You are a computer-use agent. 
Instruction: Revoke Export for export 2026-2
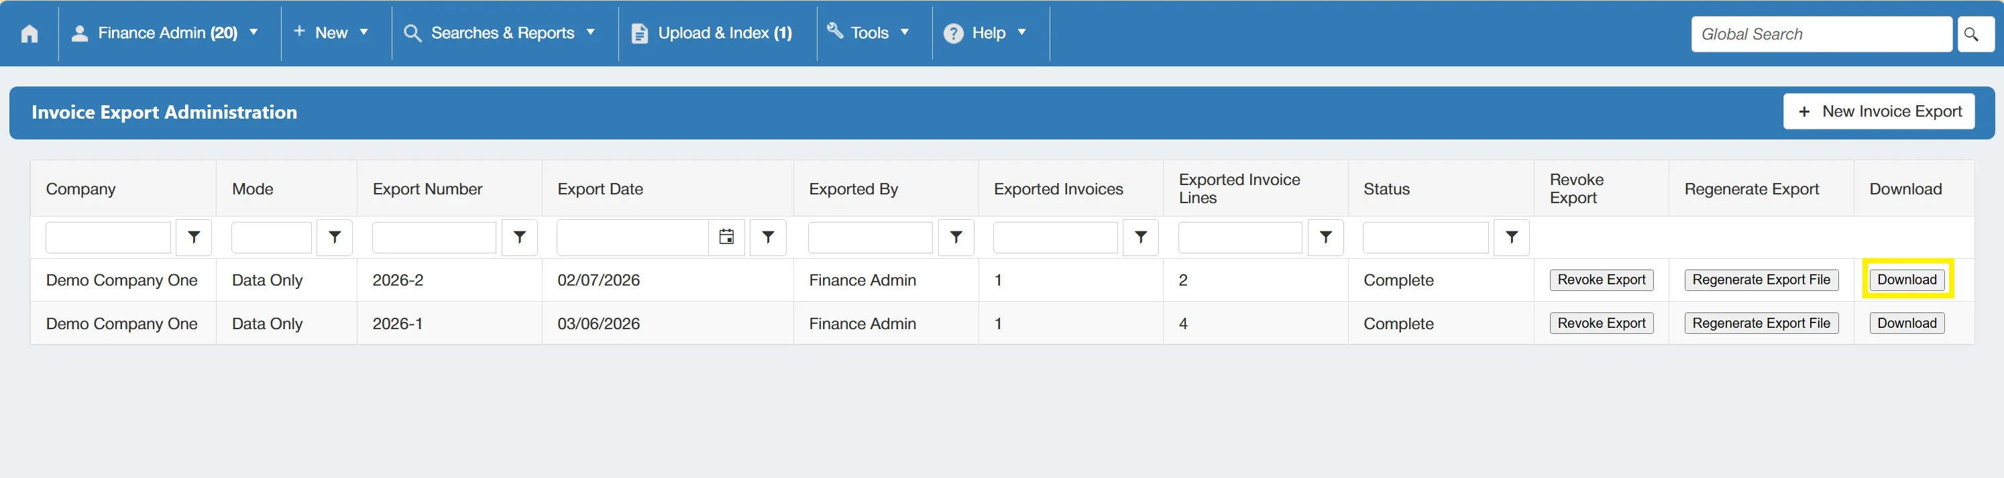(x=1601, y=280)
